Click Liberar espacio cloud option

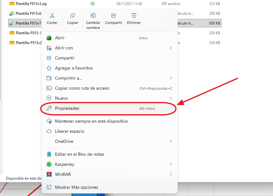pos(70,131)
